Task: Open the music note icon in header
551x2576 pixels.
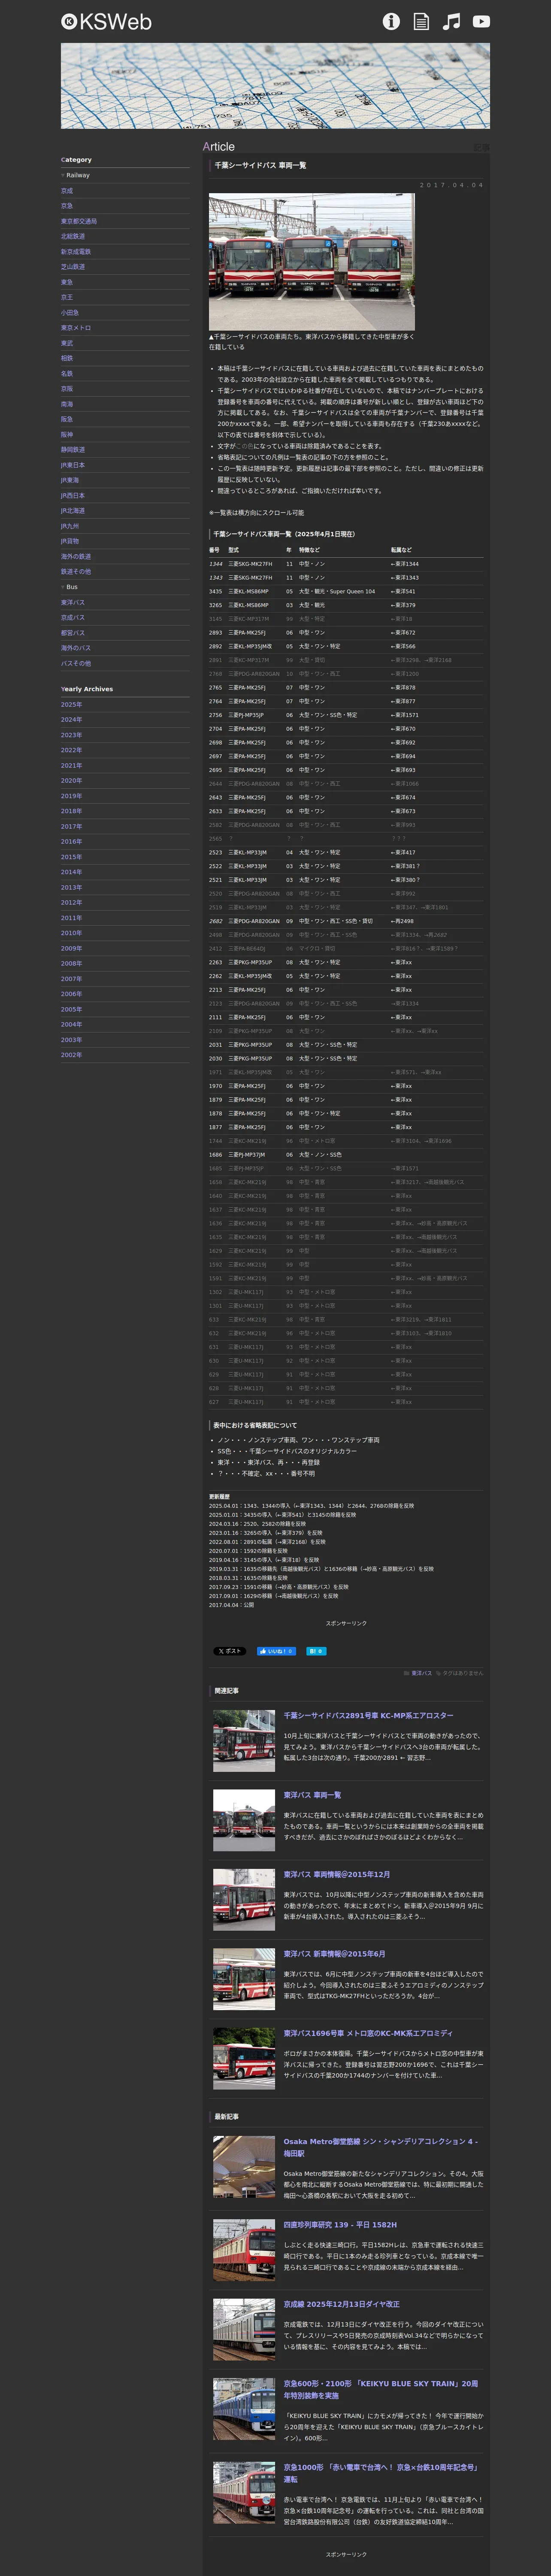Action: (452, 21)
